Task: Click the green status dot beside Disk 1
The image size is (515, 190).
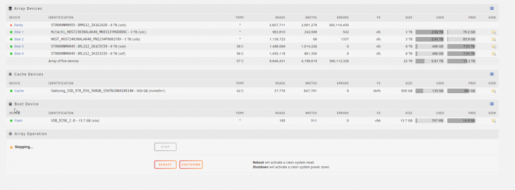Action: click(x=11, y=32)
